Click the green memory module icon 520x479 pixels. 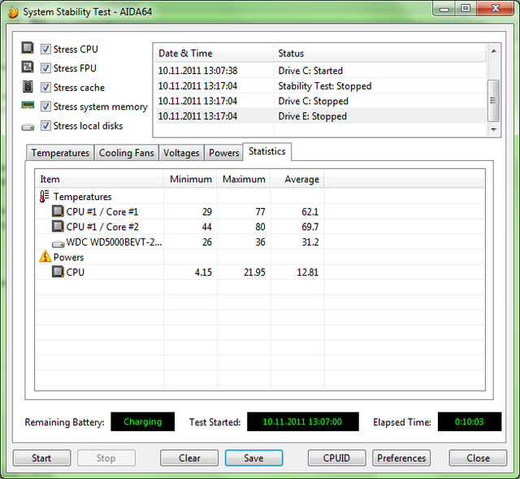point(28,107)
